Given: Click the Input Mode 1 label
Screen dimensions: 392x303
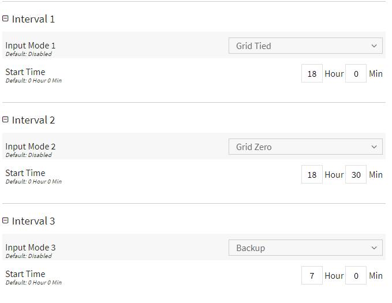Looking at the screenshot, I should [x=30, y=46].
